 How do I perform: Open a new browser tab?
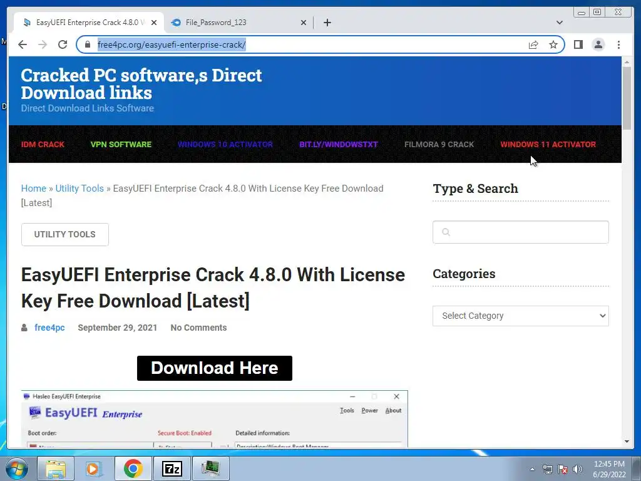[x=327, y=23]
